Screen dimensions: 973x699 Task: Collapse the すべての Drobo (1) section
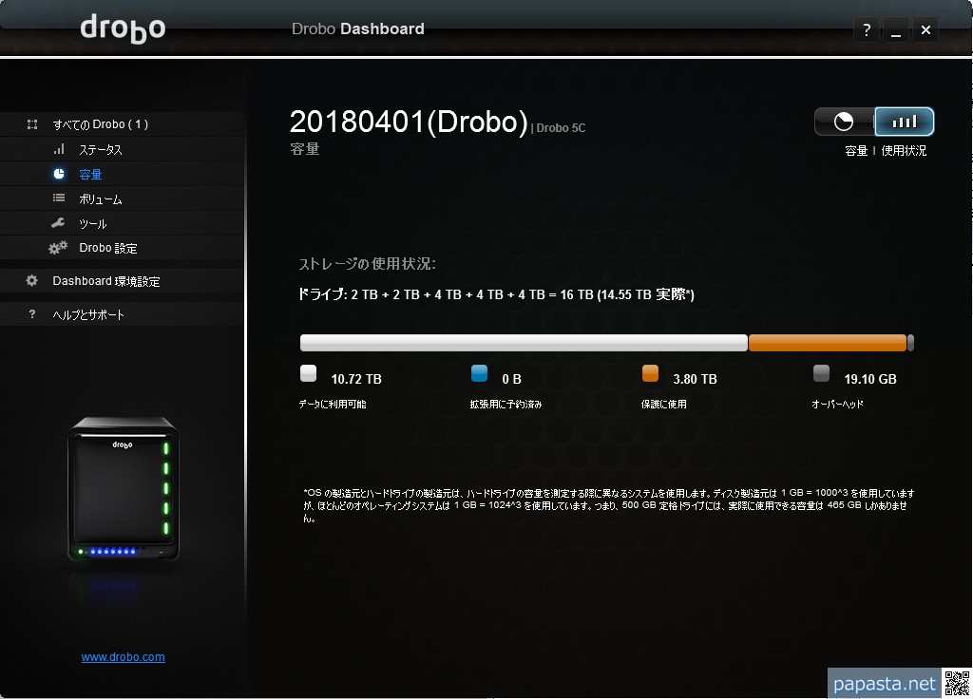[x=100, y=124]
